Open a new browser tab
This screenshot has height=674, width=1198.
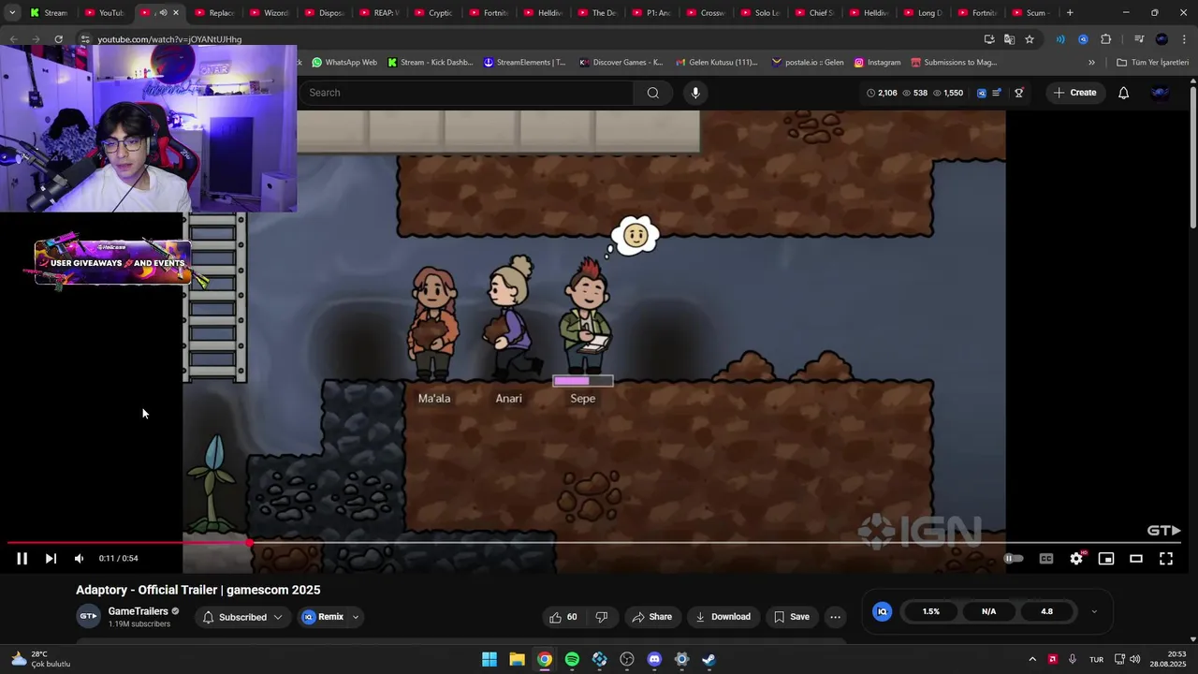tap(1070, 13)
